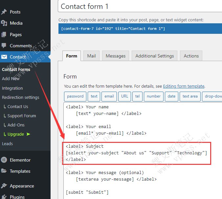Insert an email tag button
This screenshot has width=222, height=199.
109,96
